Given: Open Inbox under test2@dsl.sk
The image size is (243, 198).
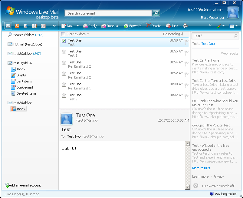Looking at the screenshot, I should tap(18, 109).
